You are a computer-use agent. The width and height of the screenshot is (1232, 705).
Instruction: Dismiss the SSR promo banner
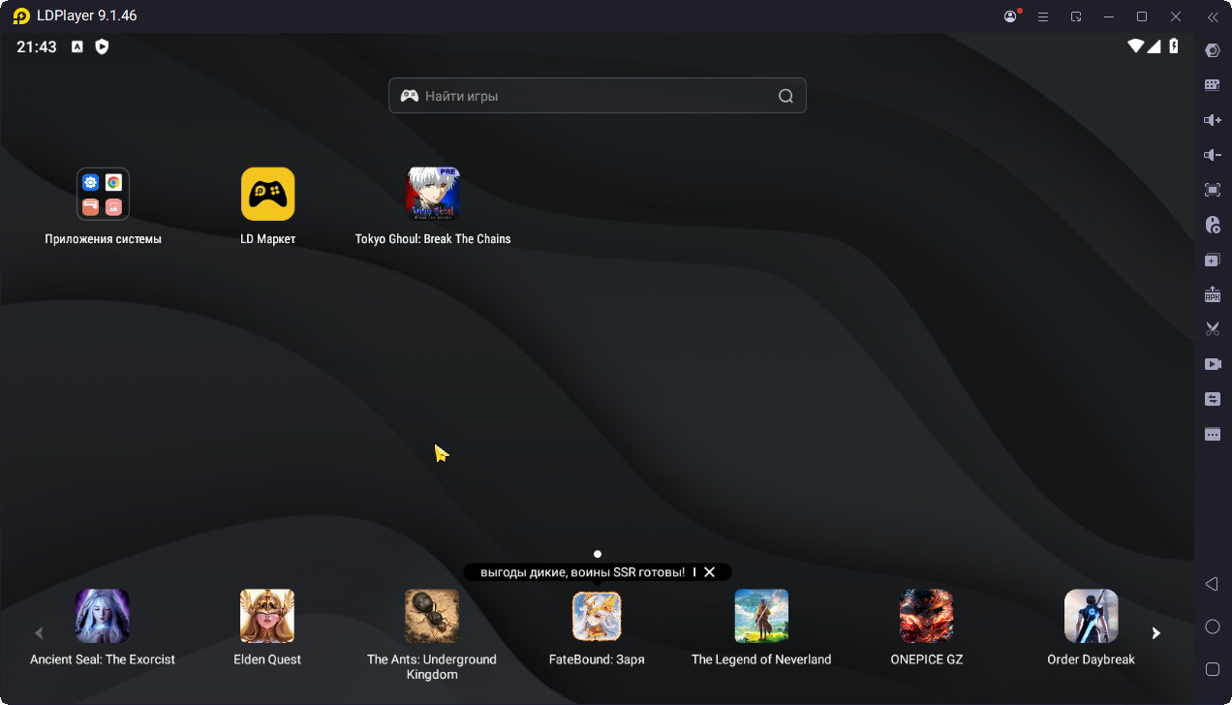(x=709, y=572)
